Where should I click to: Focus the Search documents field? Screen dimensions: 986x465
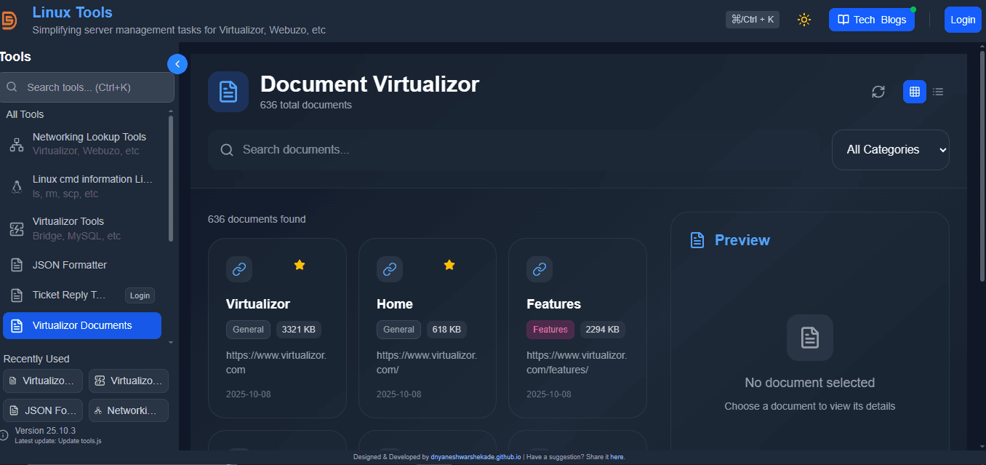[x=513, y=150]
